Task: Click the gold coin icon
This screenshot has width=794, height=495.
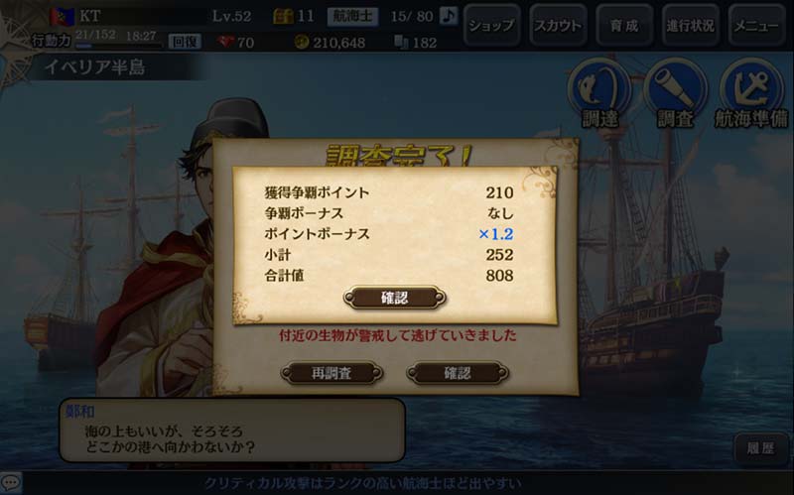Action: (302, 42)
